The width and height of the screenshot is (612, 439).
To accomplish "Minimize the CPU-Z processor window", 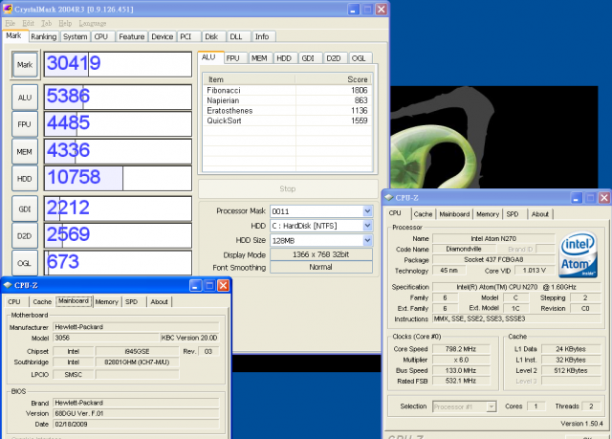I will [577, 198].
